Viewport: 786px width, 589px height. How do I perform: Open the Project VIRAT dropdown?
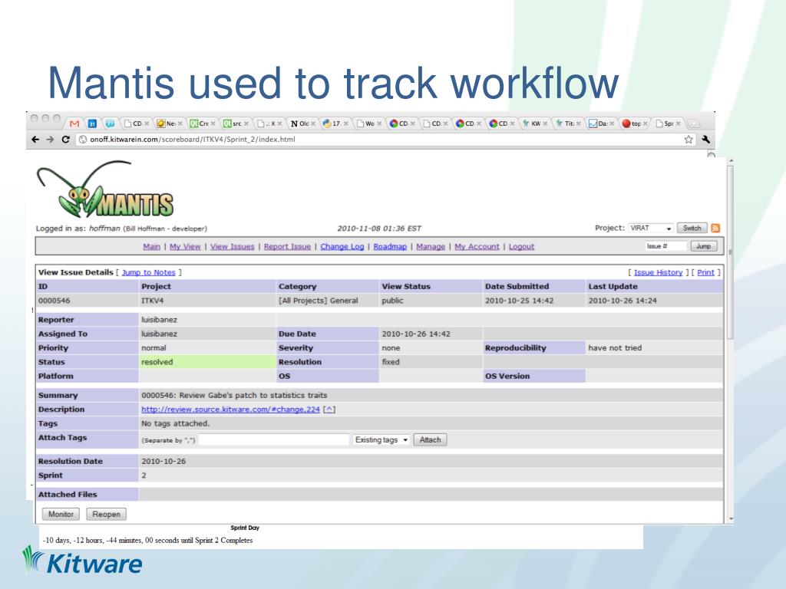651,229
